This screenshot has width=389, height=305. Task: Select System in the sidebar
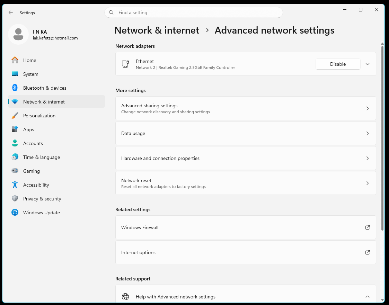pyautogui.click(x=31, y=74)
